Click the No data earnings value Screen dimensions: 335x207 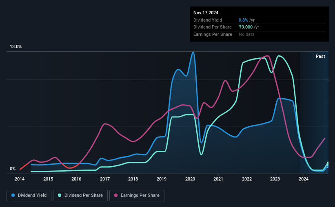click(x=246, y=34)
